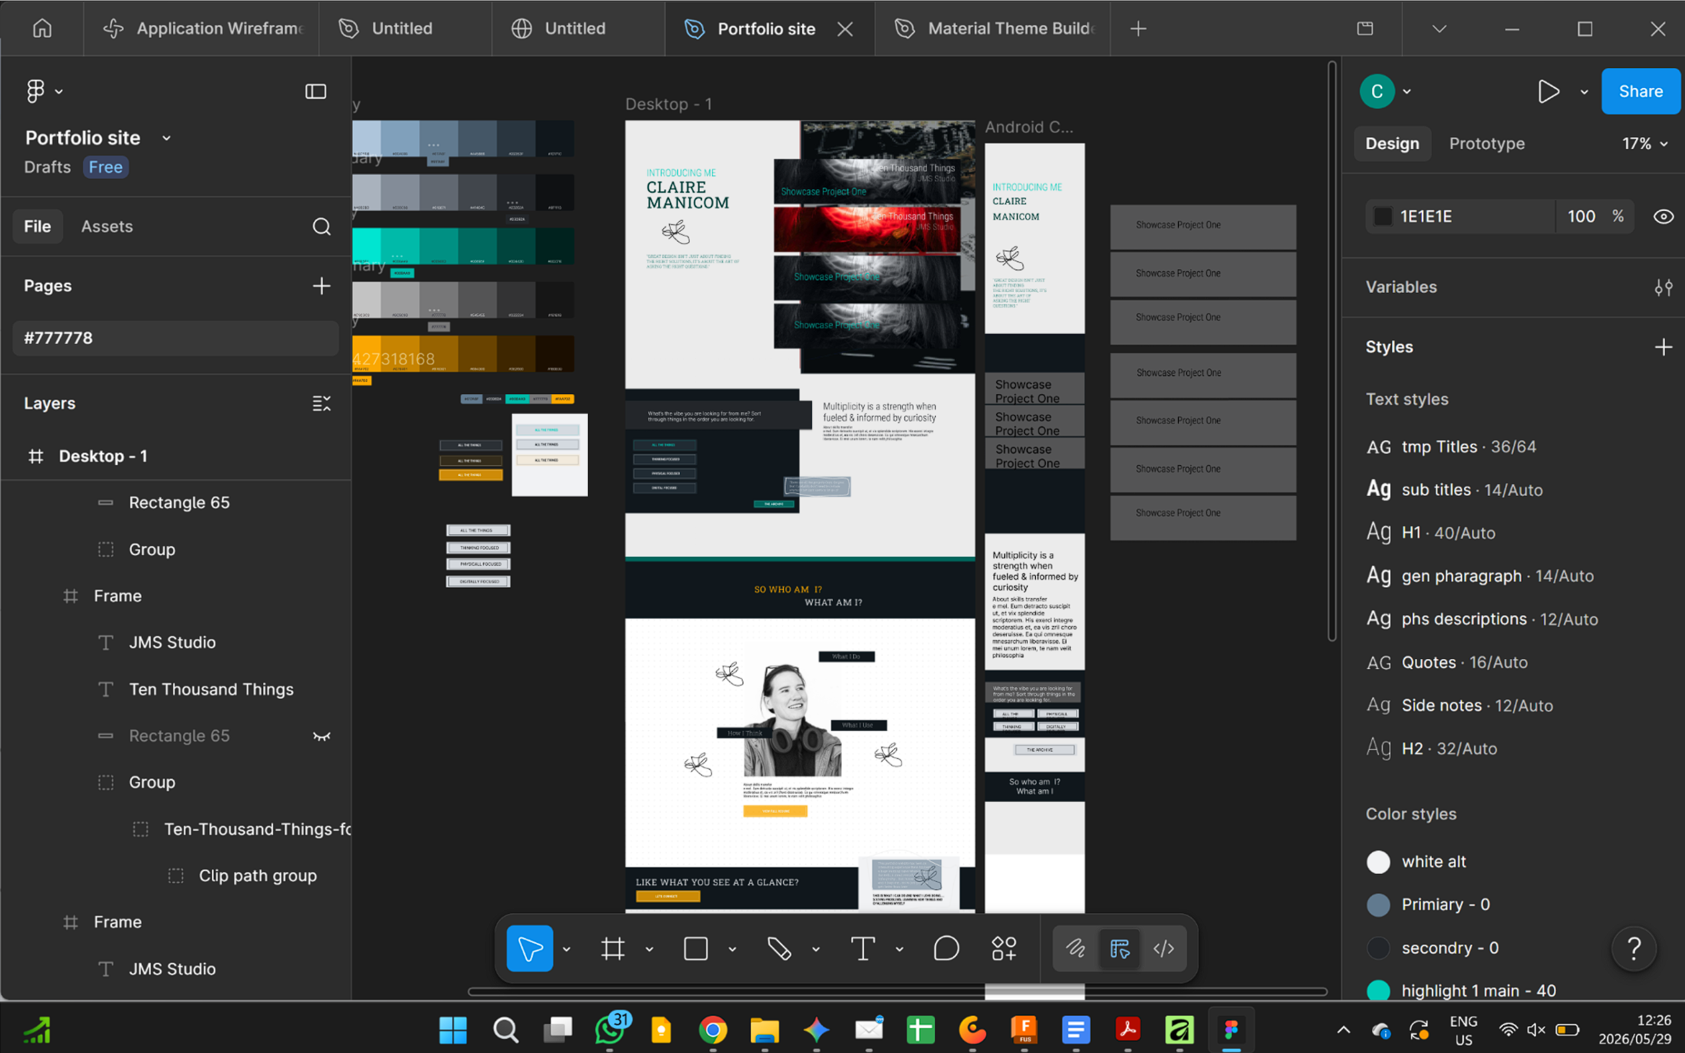Screen dimensions: 1685x1053
Task: Edit the background opacity field
Action: coord(1581,216)
